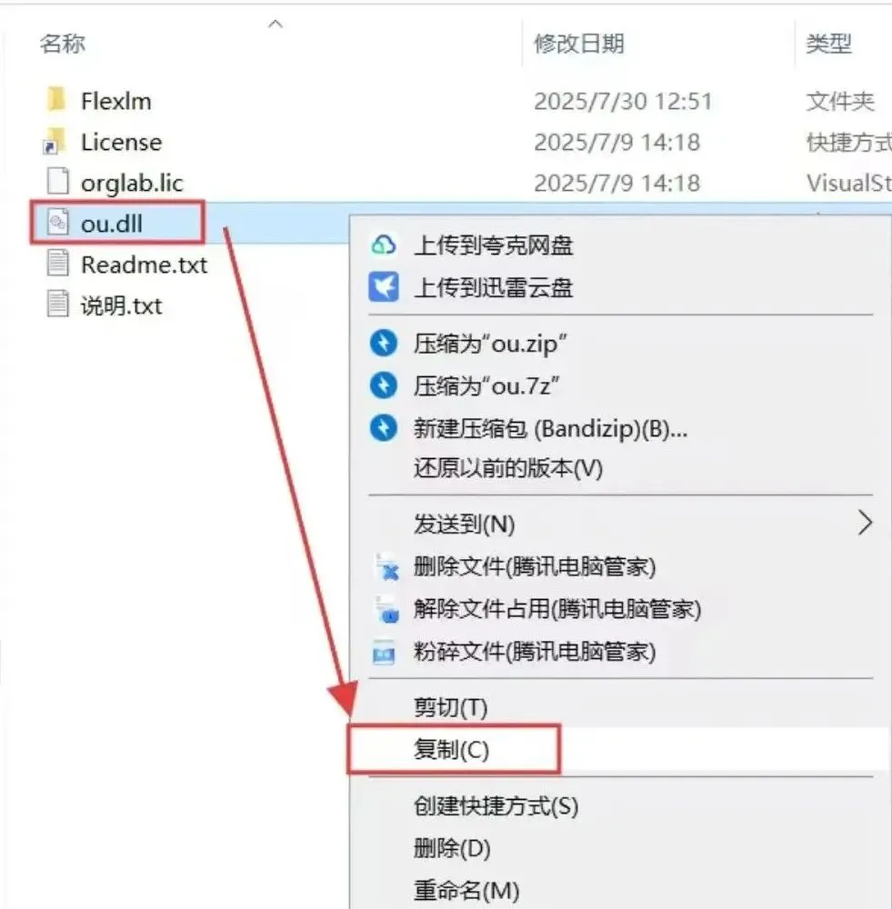Sort by the 修改日期 column header
Screen dimensions: 892x909
(x=579, y=44)
